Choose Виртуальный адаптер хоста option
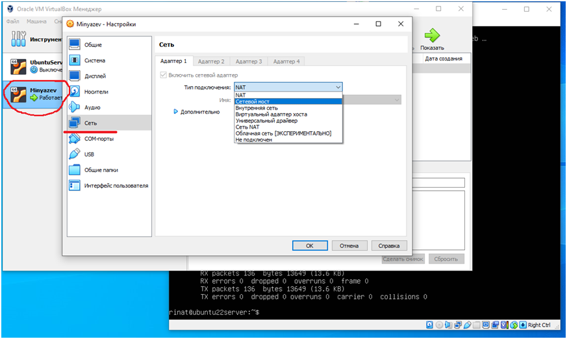Screen dimensions: 567x339 point(288,114)
